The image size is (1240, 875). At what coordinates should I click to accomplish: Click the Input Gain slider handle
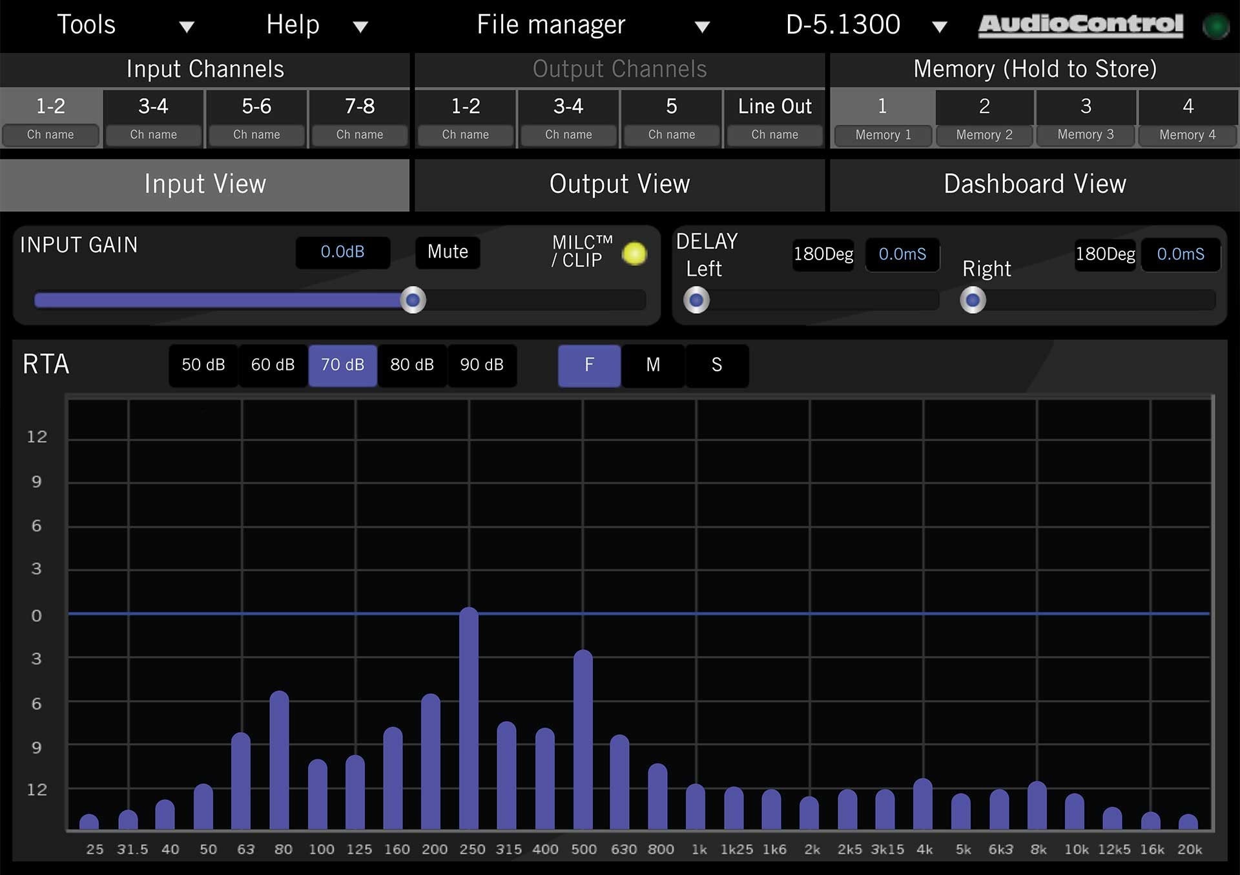(x=413, y=300)
